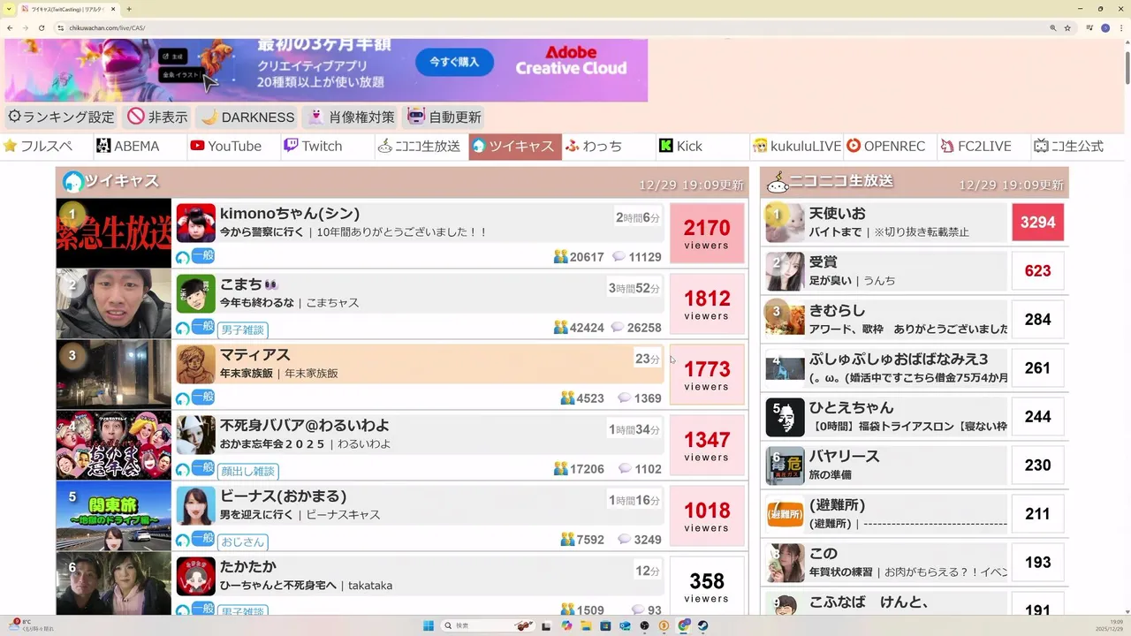Open ビーナス(おかまる) 関東旅 thumbnail
Viewport: 1131px width, 636px height.
[114, 516]
